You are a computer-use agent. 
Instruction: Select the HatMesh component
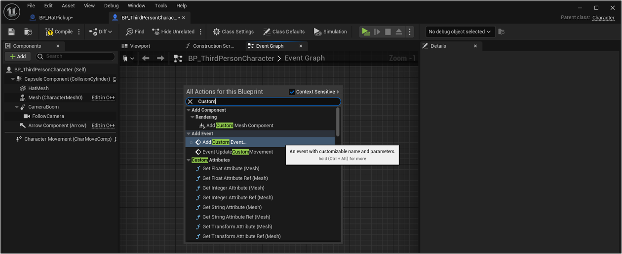pyautogui.click(x=39, y=88)
